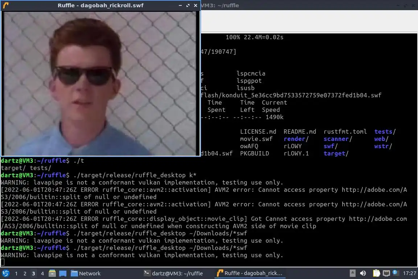Close the Ruffle dagobah_rickroll.swf window
The width and height of the screenshot is (418, 279).
(196, 5)
